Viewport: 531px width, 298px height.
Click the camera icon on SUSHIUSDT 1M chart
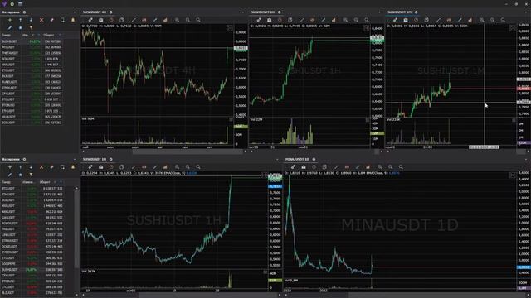(406, 20)
